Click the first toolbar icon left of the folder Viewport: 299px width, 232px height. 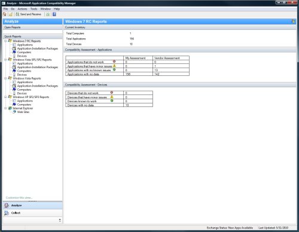[5, 14]
